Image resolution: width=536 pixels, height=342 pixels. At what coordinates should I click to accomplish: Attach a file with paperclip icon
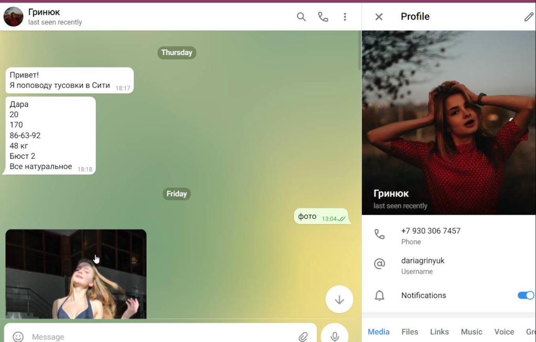[x=303, y=336]
